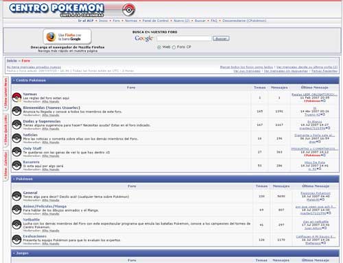Screen dimensions: 343x263
Task: Open Panel de Control in navigation bar
Action: [156, 21]
